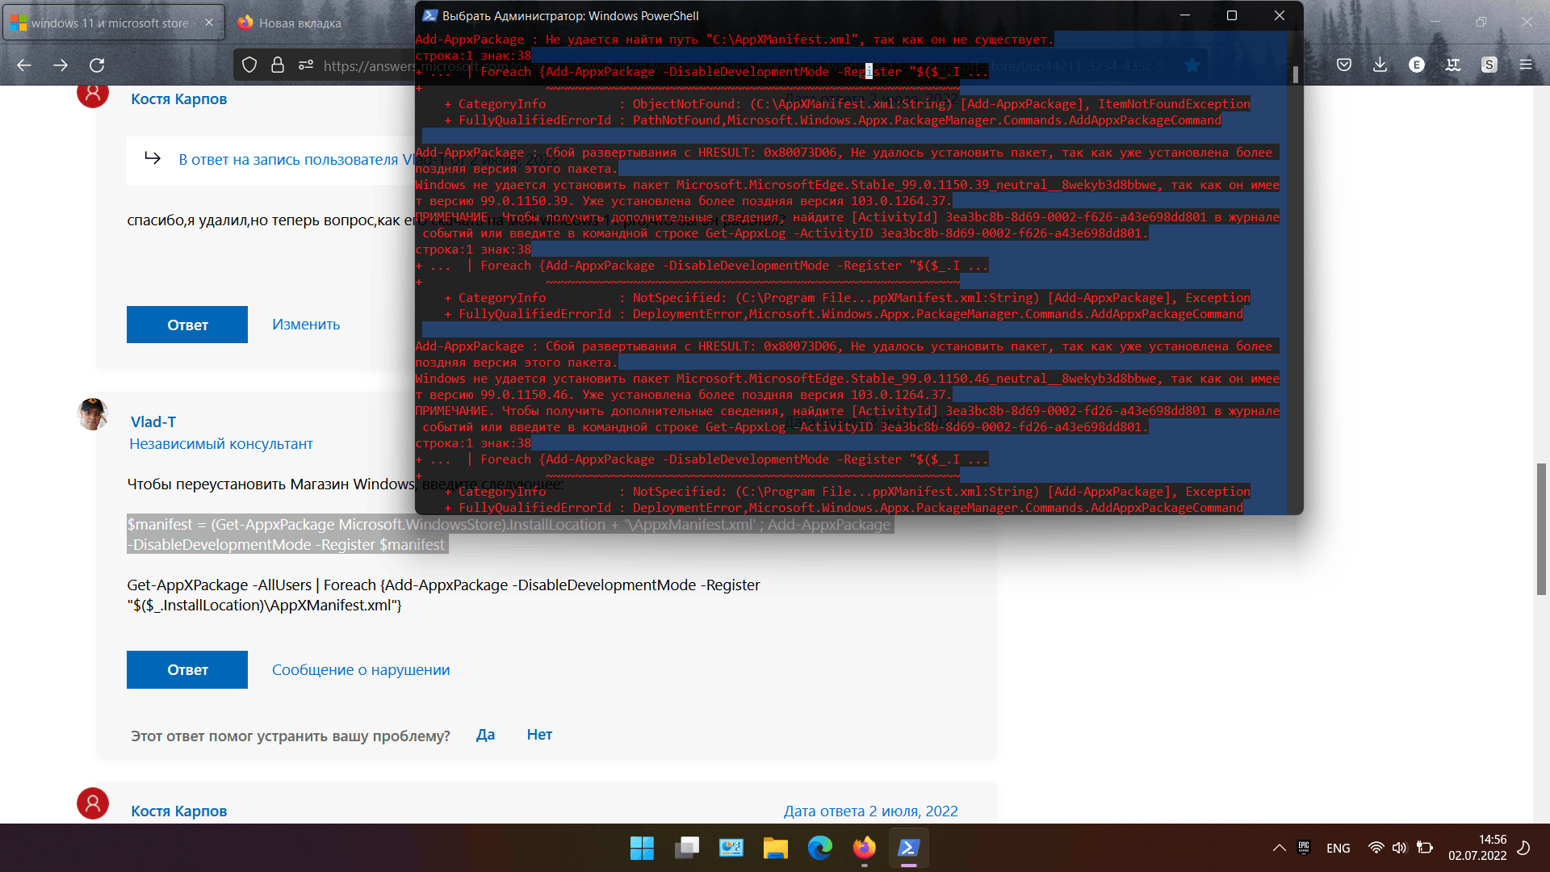Image resolution: width=1550 pixels, height=872 pixels.
Task: Answer Да to helpful question
Action: pos(485,735)
